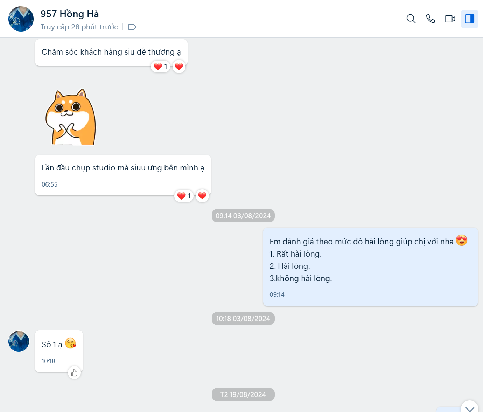Viewport: 483px width, 412px height.
Task: Click the sender avatar beside 'Số 1 ạ'
Action: (19, 341)
